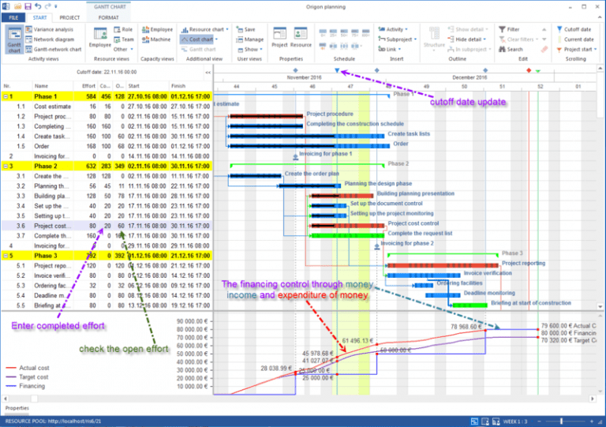Open Variance analysis view
This screenshot has width=606, height=427.
tap(49, 29)
